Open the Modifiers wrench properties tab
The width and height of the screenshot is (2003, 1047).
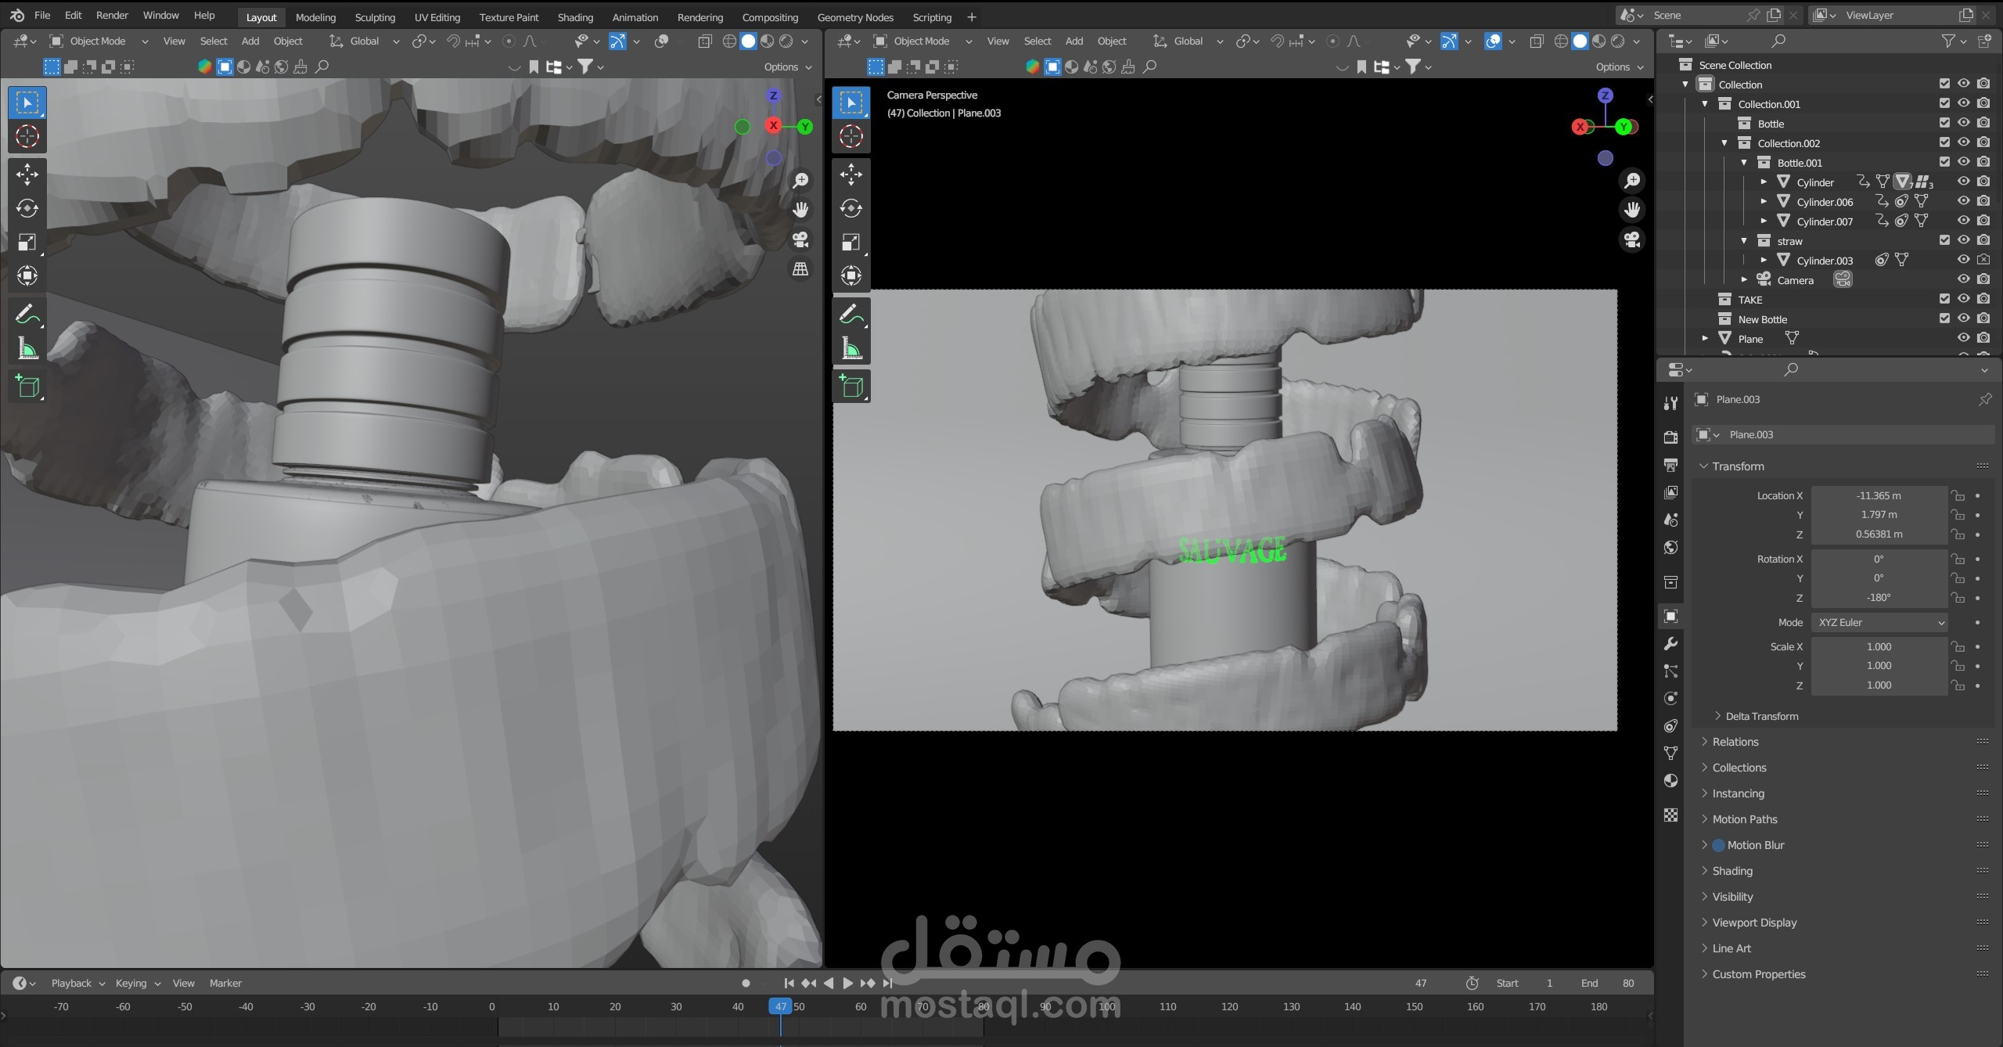point(1671,644)
